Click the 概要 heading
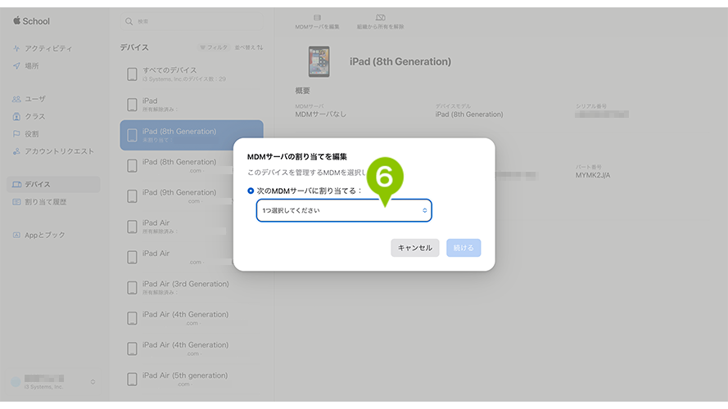 coord(302,91)
